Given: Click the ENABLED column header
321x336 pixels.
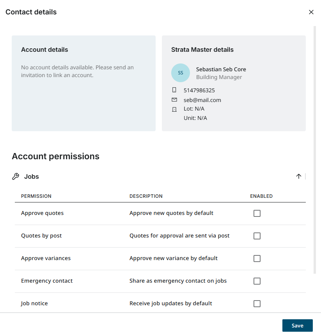Looking at the screenshot, I should coord(261,196).
